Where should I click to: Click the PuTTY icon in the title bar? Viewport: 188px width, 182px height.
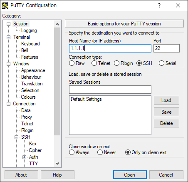5,5
